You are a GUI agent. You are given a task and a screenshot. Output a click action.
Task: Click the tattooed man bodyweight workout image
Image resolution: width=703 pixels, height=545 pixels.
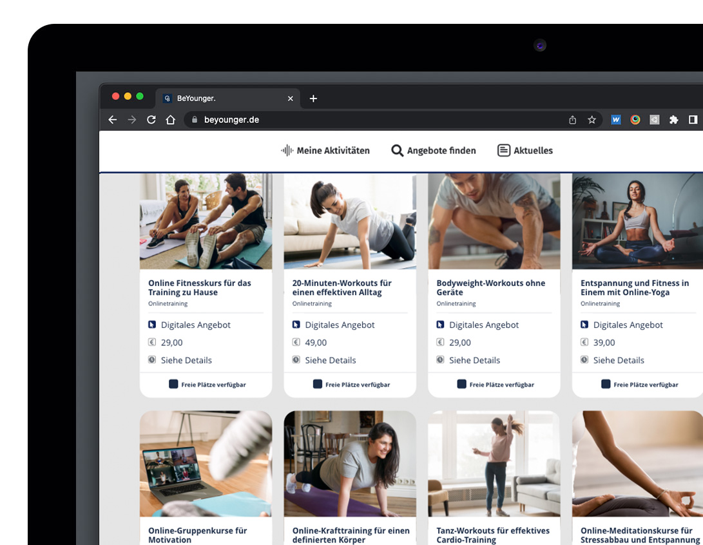(x=494, y=222)
